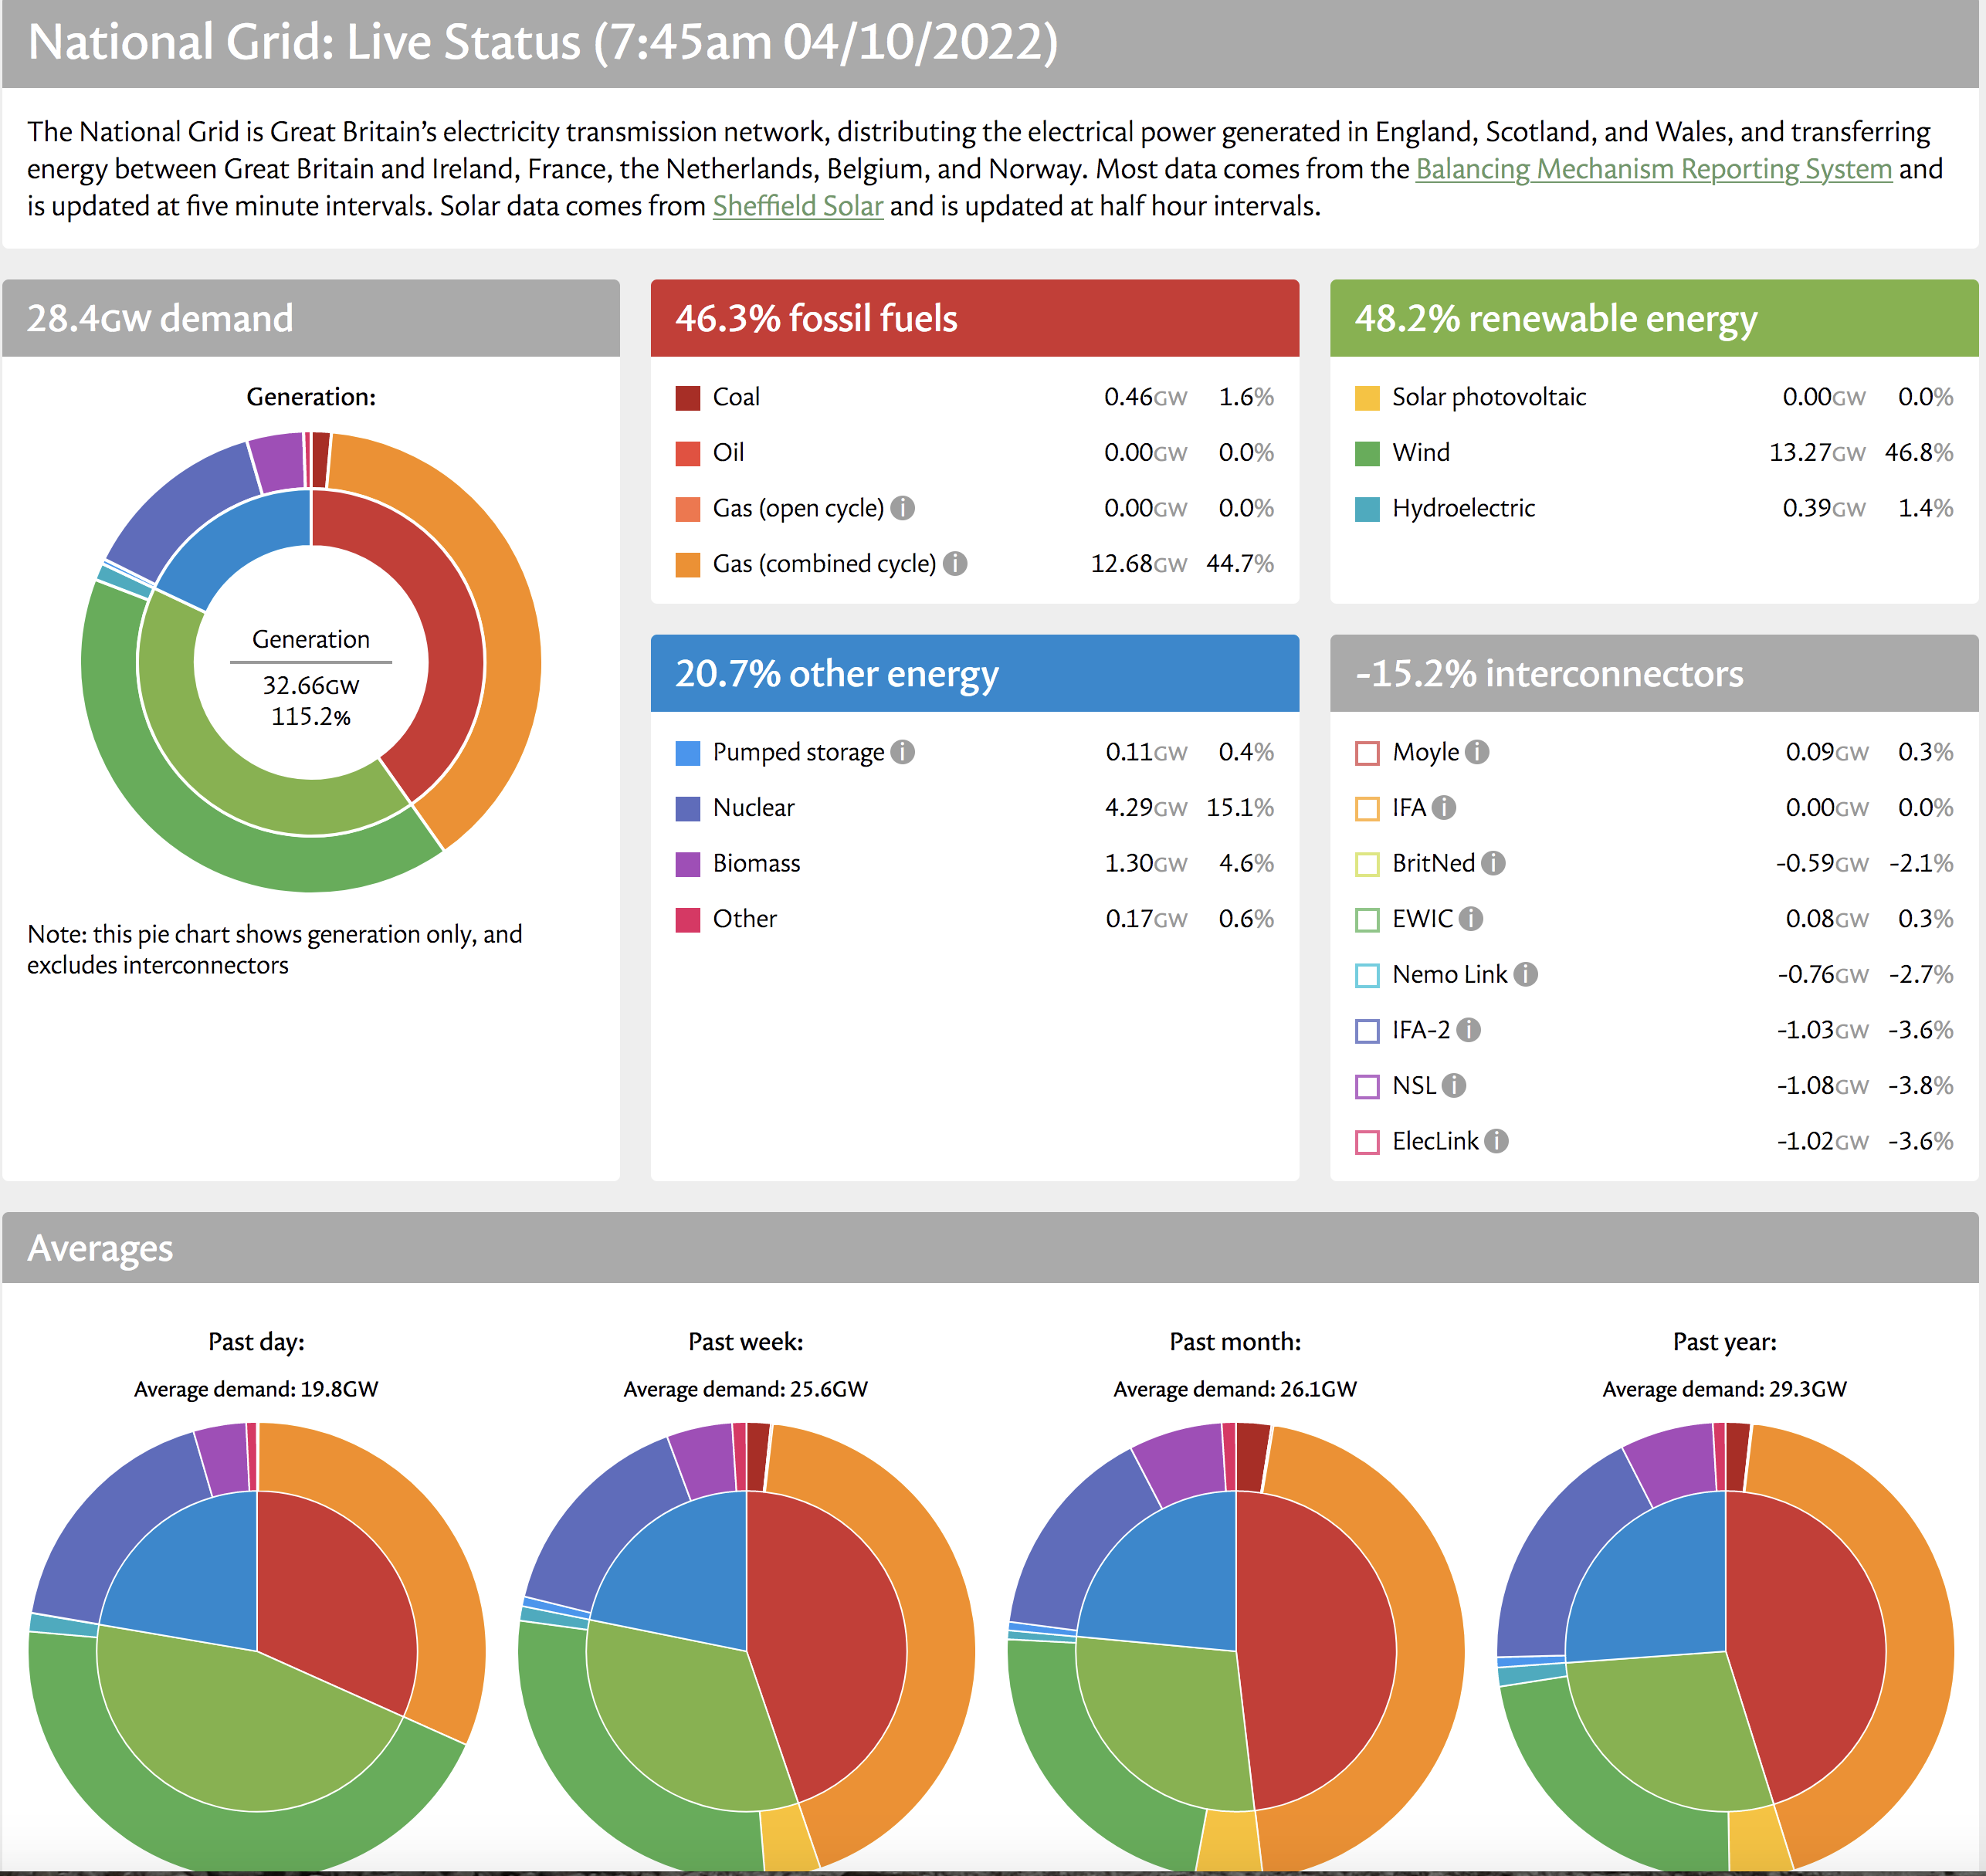The image size is (1986, 1876).
Task: Click the IFA-2 info icon
Action: click(1468, 1030)
